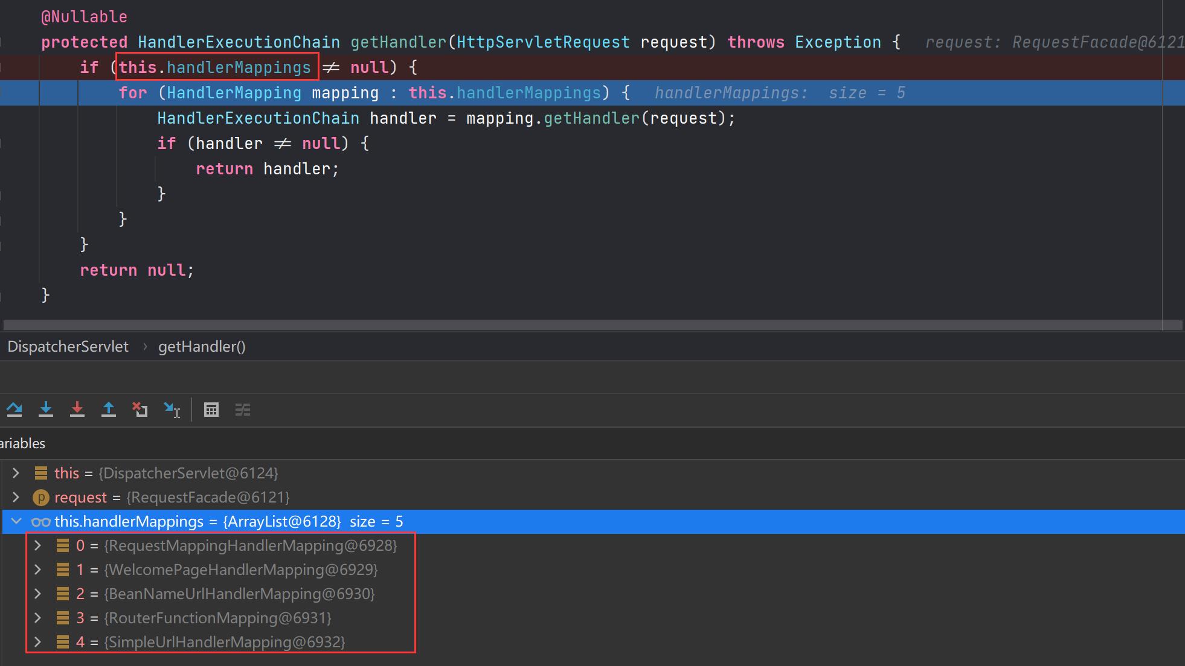The image size is (1185, 666).
Task: Click the Step Out debugger icon
Action: coord(109,410)
